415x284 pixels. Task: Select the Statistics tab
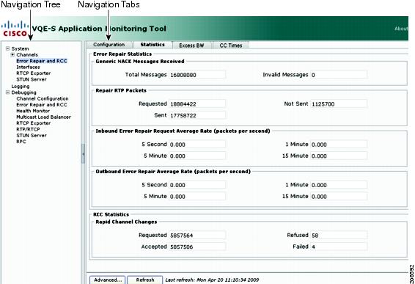point(153,45)
